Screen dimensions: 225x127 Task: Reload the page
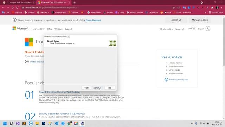click(x=13, y=8)
